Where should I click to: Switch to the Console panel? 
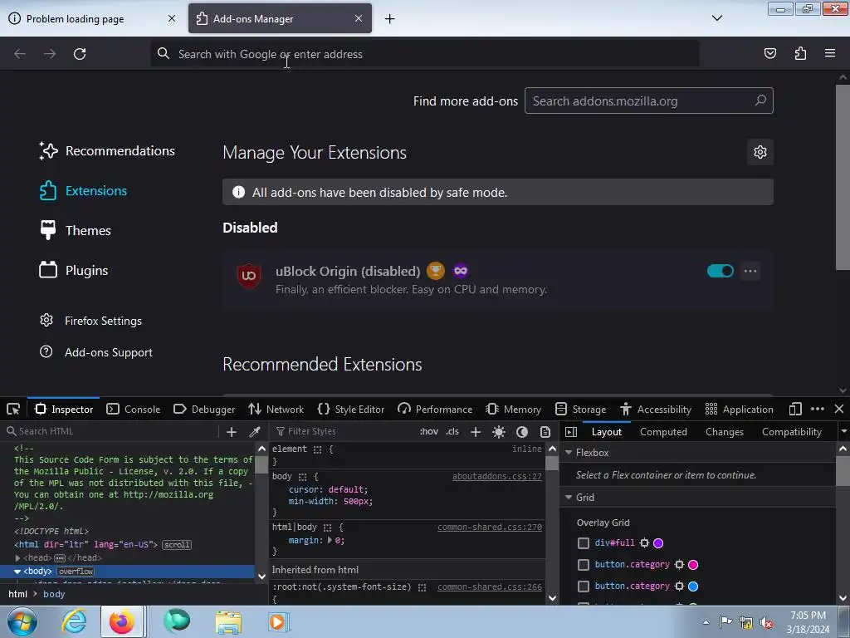coord(134,409)
